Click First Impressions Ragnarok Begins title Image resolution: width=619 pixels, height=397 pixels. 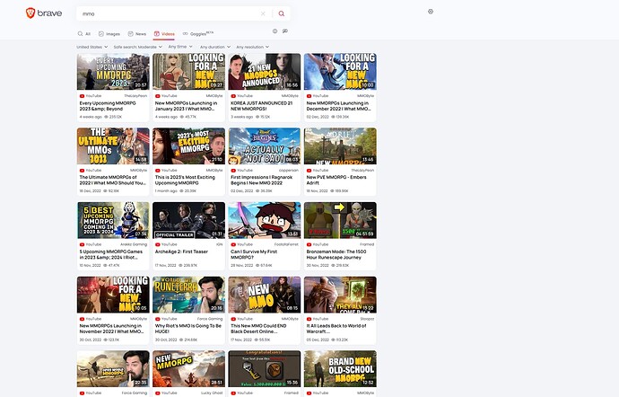tap(261, 181)
